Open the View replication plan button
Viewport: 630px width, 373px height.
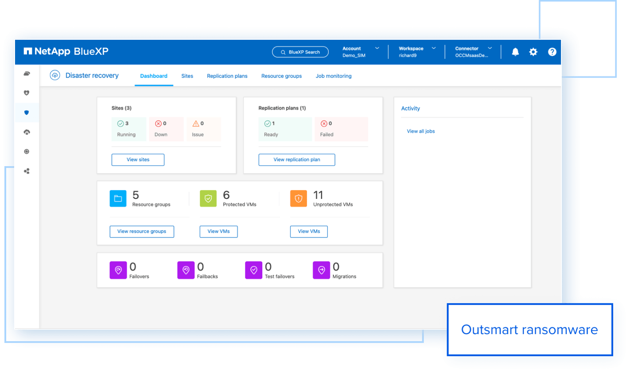296,159
